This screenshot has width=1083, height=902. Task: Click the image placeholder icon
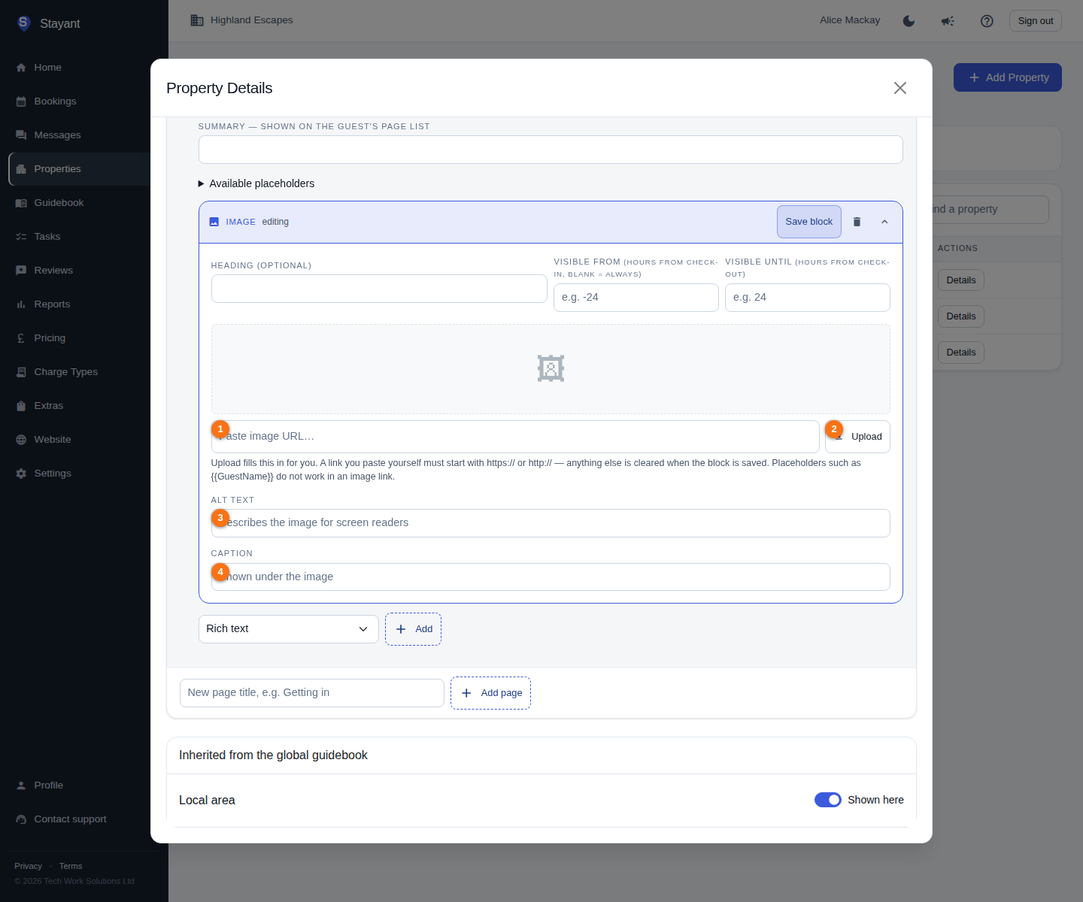tap(551, 368)
